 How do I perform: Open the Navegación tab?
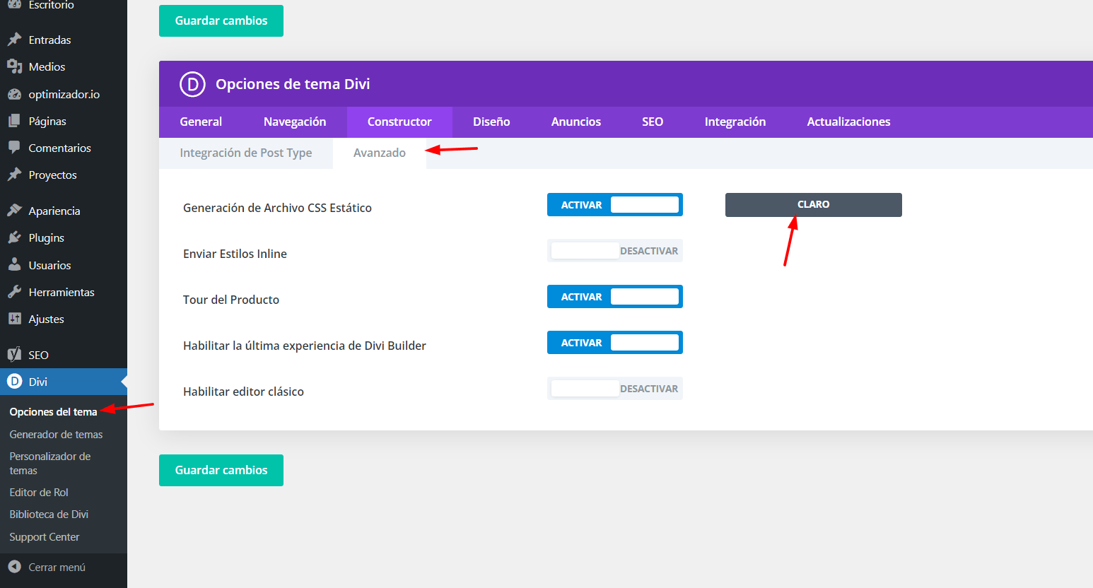(x=295, y=122)
